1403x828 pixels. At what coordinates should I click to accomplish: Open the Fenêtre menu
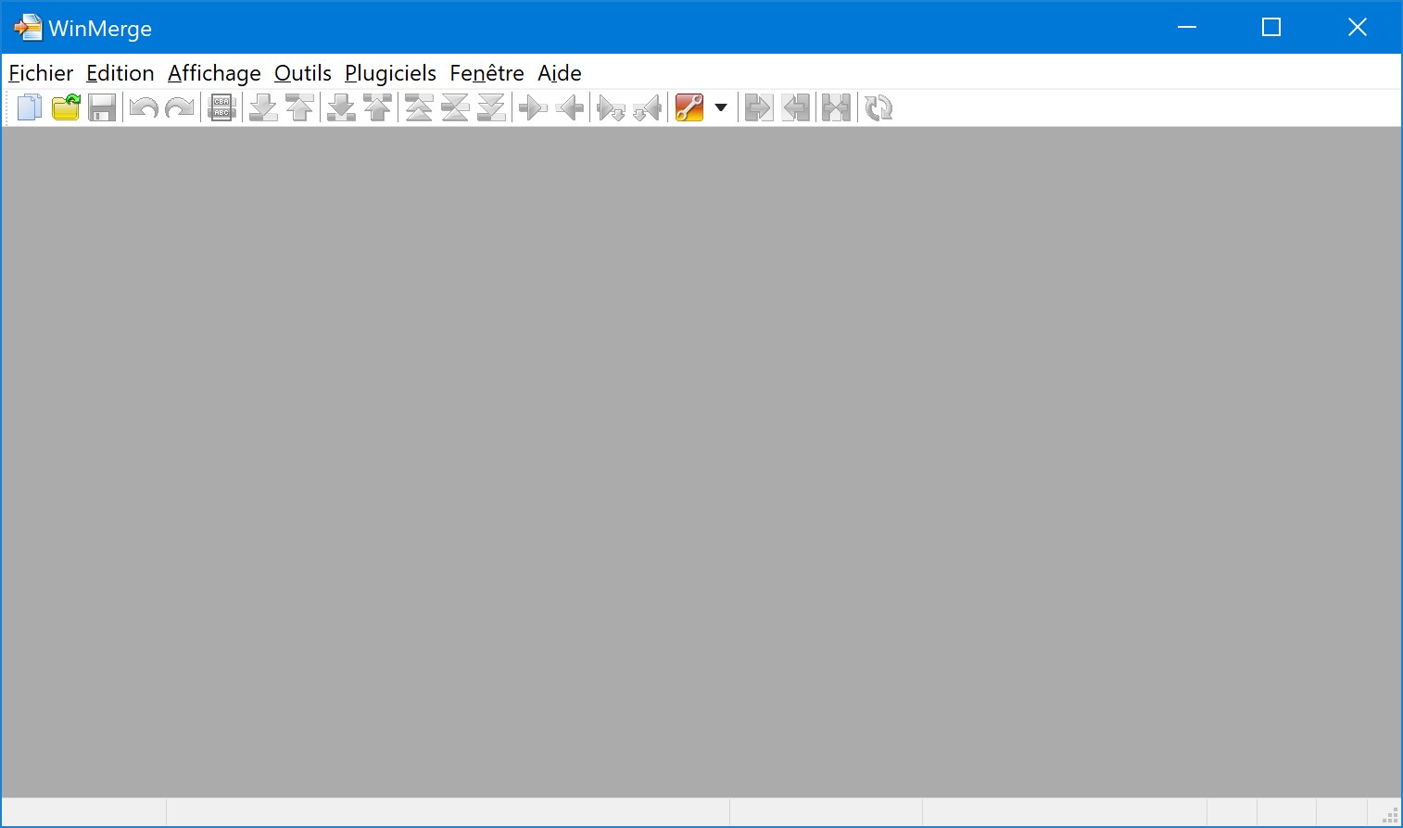coord(487,73)
